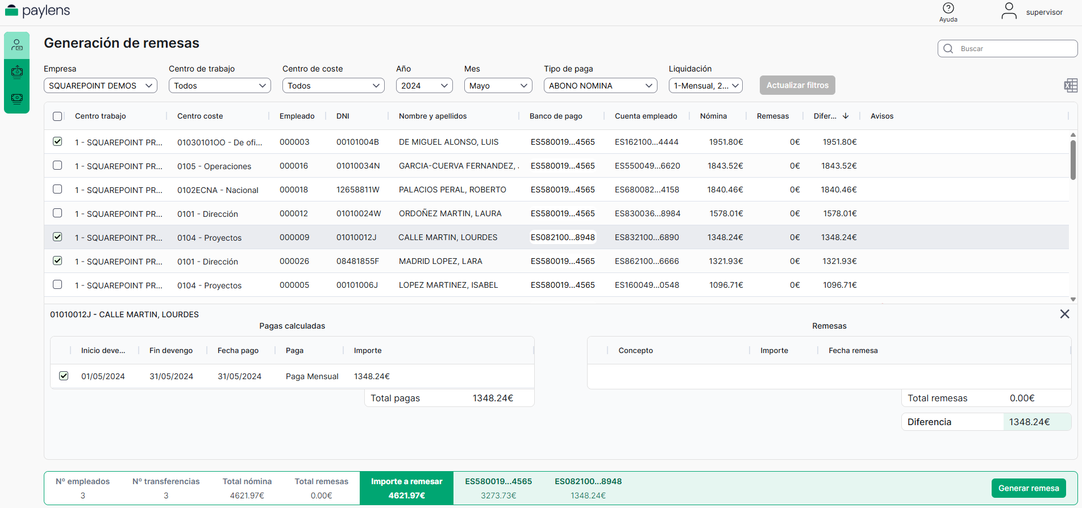The width and height of the screenshot is (1082, 508).
Task: Open the Empresa dropdown
Action: [x=100, y=86]
